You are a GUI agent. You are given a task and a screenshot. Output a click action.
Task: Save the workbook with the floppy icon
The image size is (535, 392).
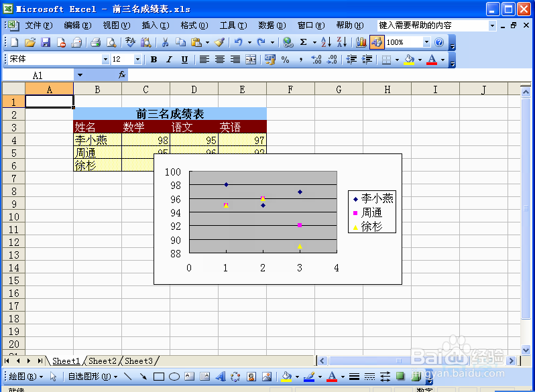pos(46,42)
